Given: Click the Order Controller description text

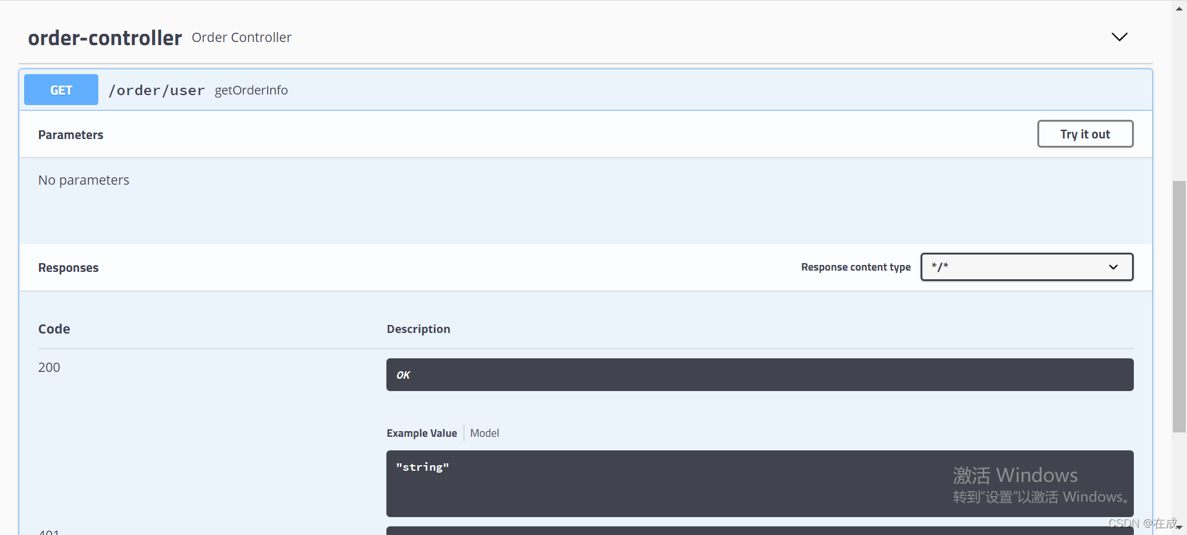Looking at the screenshot, I should point(242,38).
